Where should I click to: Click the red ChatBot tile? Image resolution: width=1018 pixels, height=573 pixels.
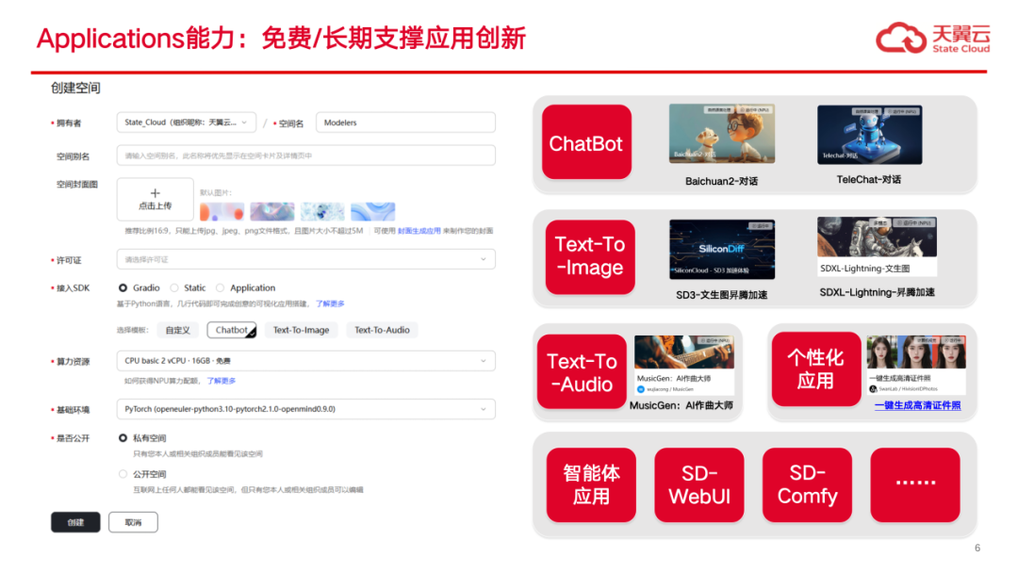pyautogui.click(x=586, y=143)
